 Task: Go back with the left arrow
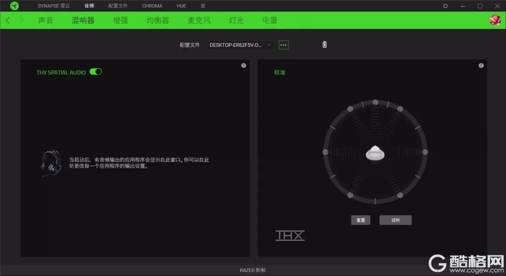coord(8,20)
